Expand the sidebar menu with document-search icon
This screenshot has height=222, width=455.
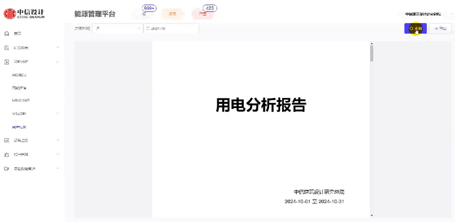point(58,47)
